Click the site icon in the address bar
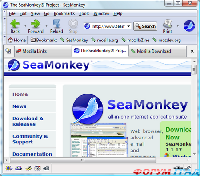The width and height of the screenshot is (200, 176). coord(87,26)
